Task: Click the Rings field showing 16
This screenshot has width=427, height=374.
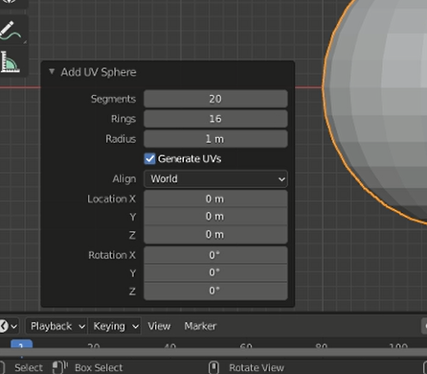Action: pos(215,119)
